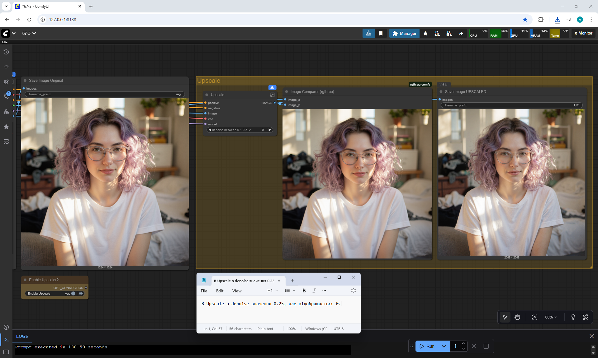Open the help icon in sidebar
The width and height of the screenshot is (598, 358).
pyautogui.click(x=6, y=327)
